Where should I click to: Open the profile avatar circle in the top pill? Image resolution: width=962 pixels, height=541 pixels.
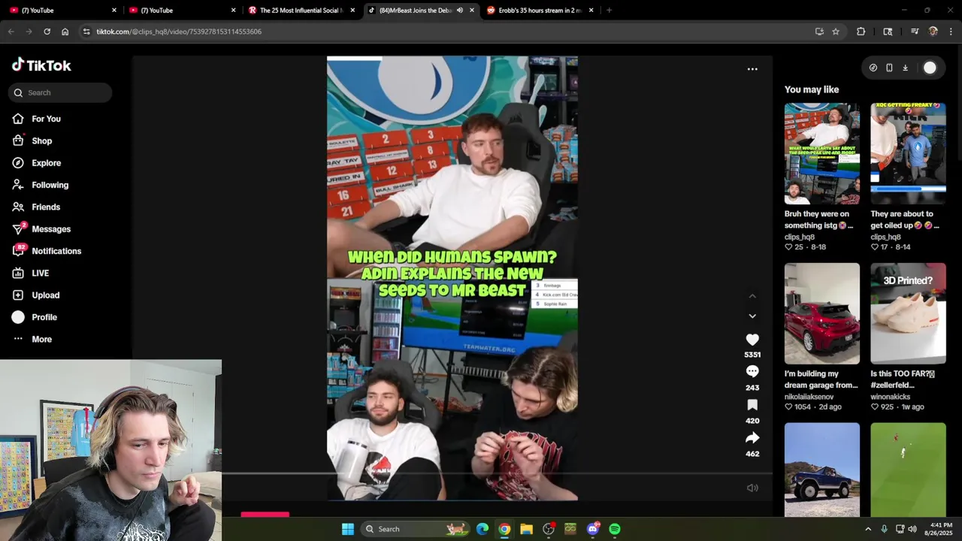coord(930,68)
